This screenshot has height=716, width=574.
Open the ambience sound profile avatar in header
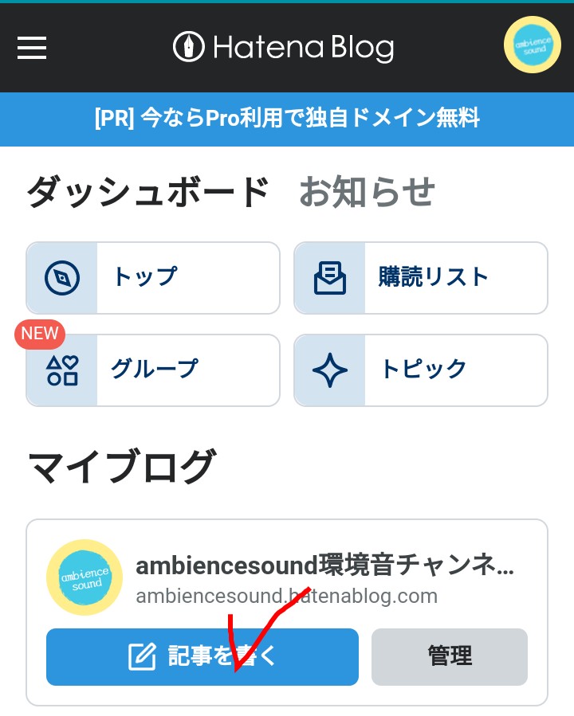pyautogui.click(x=533, y=45)
